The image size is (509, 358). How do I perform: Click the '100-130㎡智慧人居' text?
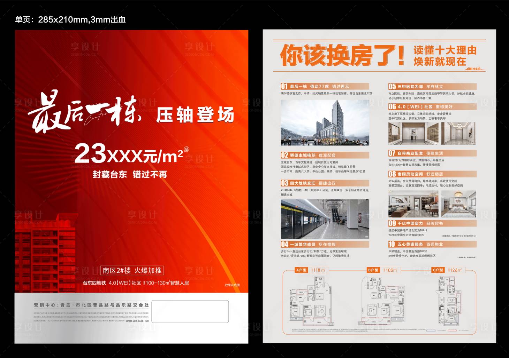pos(167,283)
